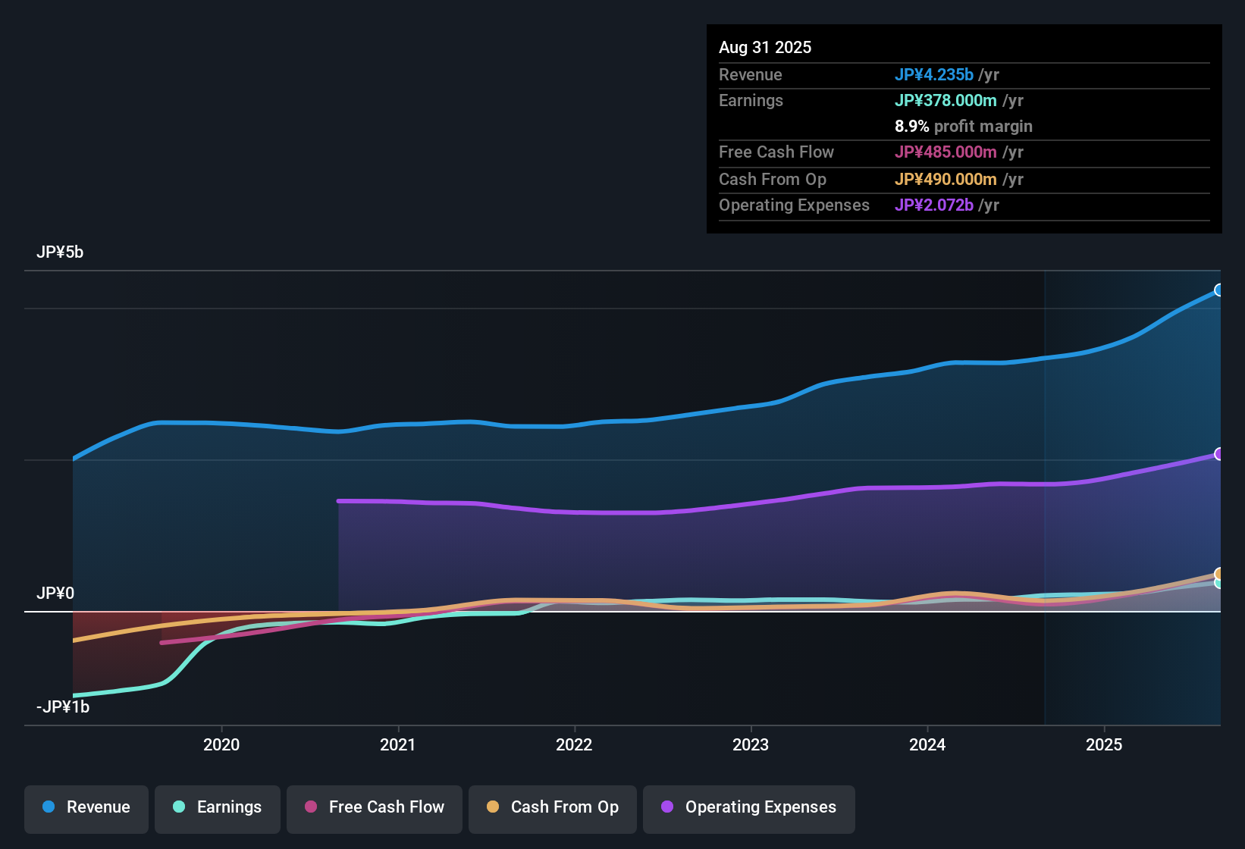Open the Cash From Op legend entry

coord(552,807)
